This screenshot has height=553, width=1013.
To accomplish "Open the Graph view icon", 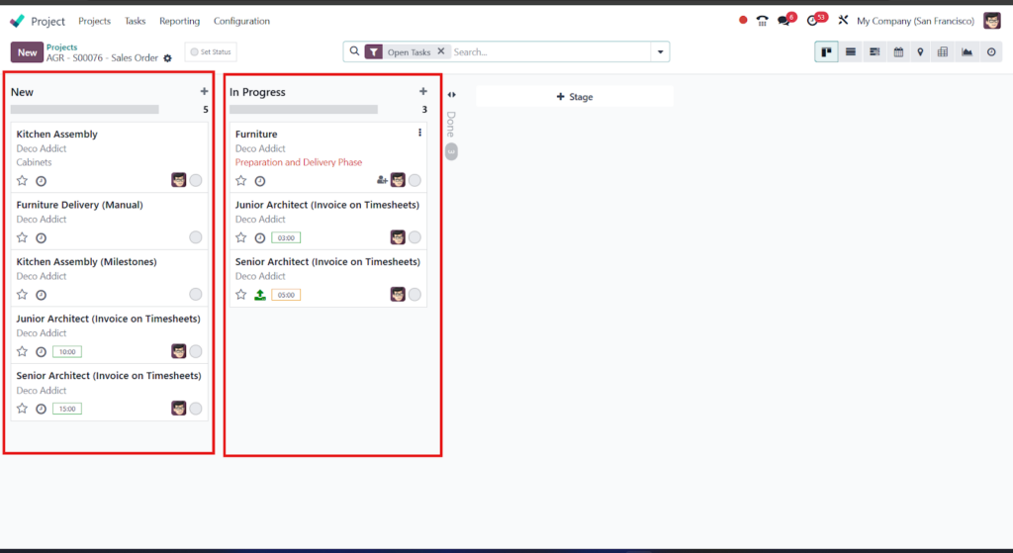I will [x=967, y=51].
